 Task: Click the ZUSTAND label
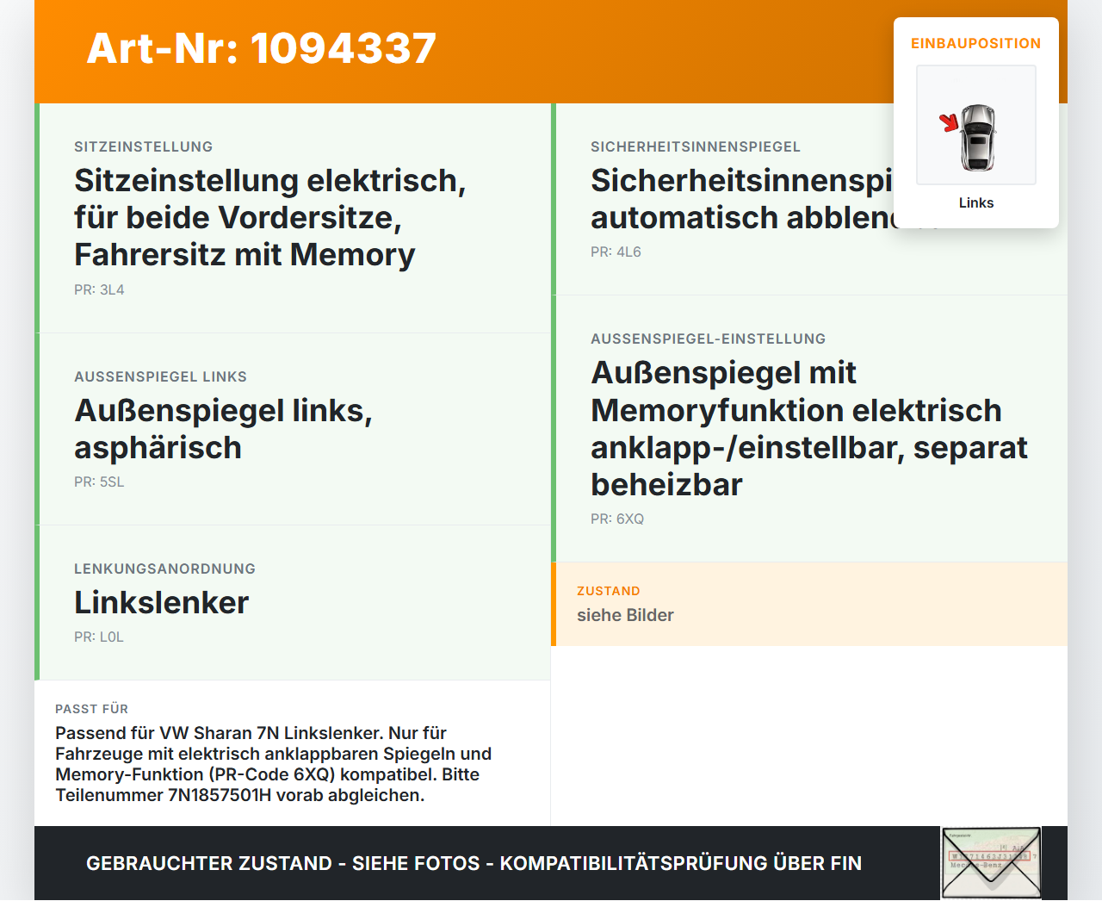[608, 591]
